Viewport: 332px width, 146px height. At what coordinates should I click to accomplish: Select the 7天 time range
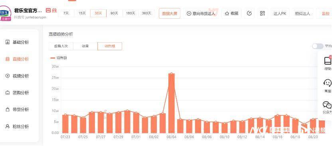[66, 13]
